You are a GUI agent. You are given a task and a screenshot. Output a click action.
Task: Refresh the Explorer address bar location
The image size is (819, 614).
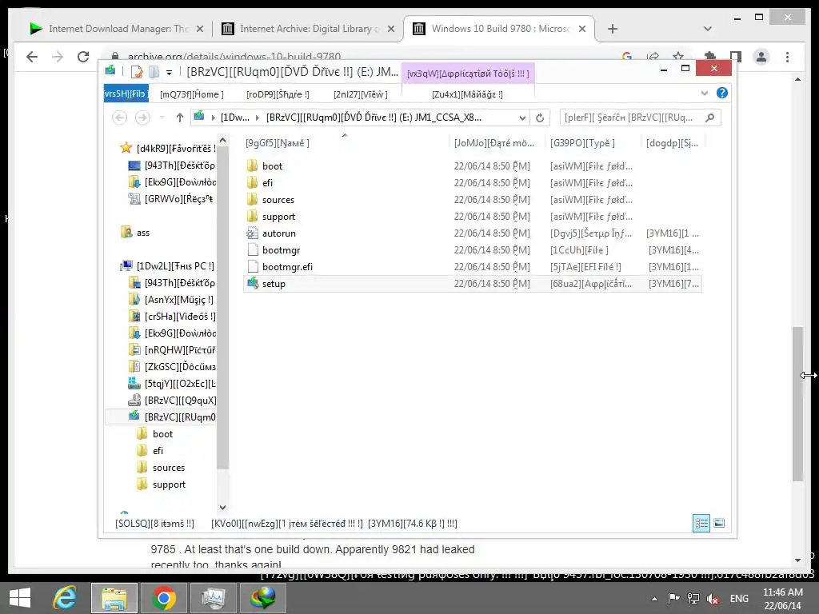coord(540,118)
